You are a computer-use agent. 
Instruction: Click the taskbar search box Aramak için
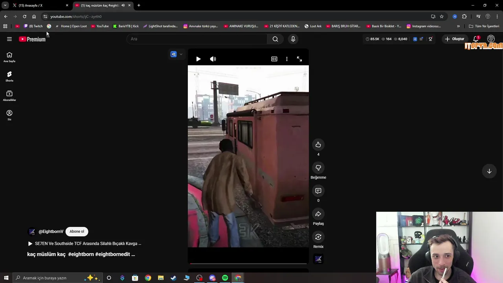pos(57,278)
